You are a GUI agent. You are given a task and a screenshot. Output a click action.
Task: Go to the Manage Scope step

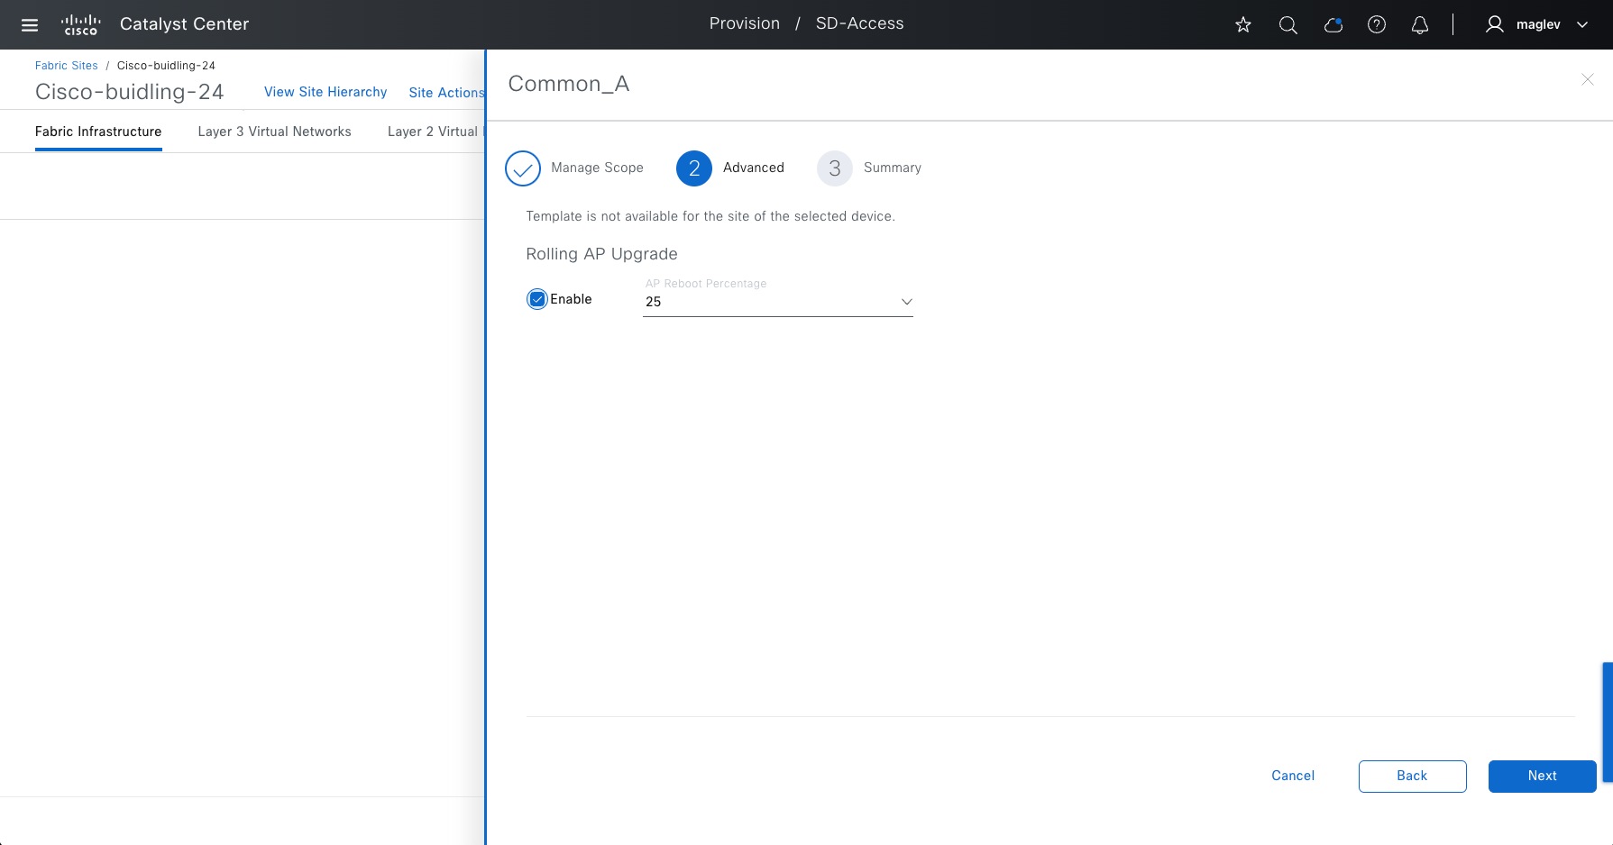523,168
